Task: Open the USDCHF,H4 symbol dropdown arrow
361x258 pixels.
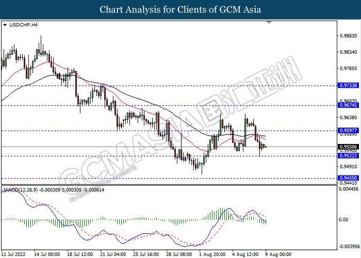Action: (5, 25)
